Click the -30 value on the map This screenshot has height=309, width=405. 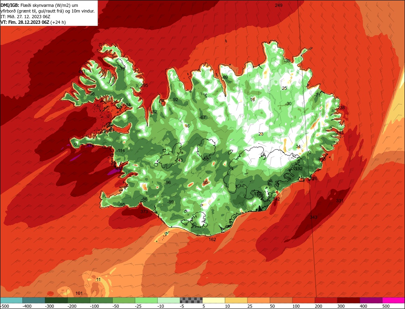pos(288,104)
